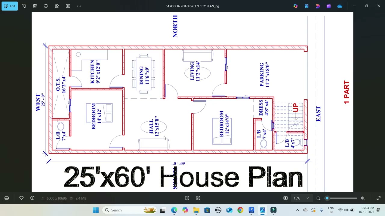The width and height of the screenshot is (385, 216).
Task: Click the OneDrive cloud tray icon
Action: (x=305, y=210)
